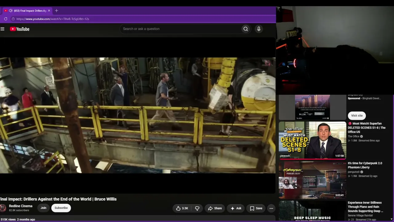394x222 pixels.
Task: Select the URL in the address bar
Action: click(x=53, y=19)
